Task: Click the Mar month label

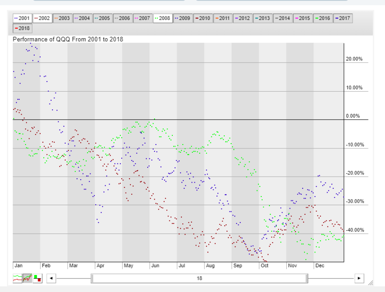Action: pyautogui.click(x=74, y=266)
